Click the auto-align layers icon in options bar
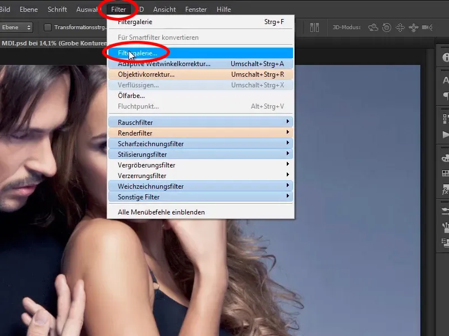This screenshot has width=449, height=336. pyautogui.click(x=314, y=27)
